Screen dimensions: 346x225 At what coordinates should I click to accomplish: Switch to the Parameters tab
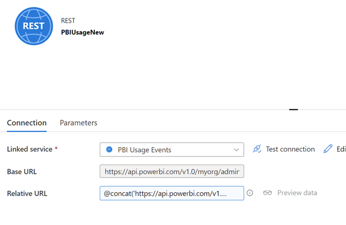pyautogui.click(x=79, y=123)
